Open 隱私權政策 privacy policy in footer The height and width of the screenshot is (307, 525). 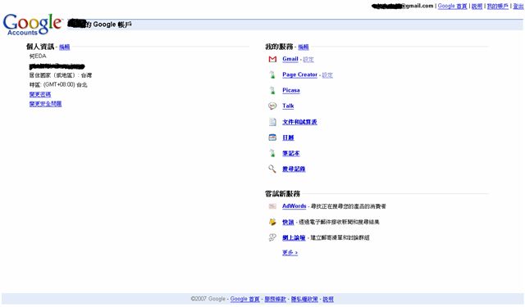point(304,299)
